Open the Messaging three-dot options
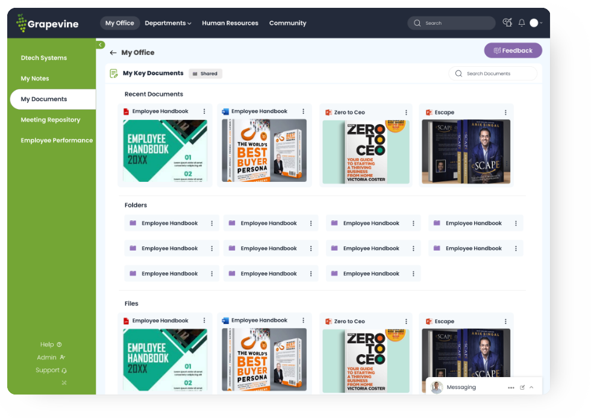The image size is (600, 418). [x=511, y=387]
